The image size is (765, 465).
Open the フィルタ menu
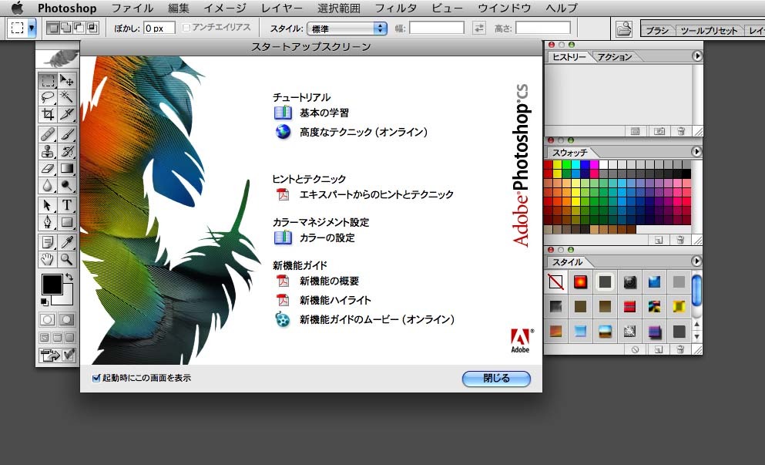pos(396,8)
